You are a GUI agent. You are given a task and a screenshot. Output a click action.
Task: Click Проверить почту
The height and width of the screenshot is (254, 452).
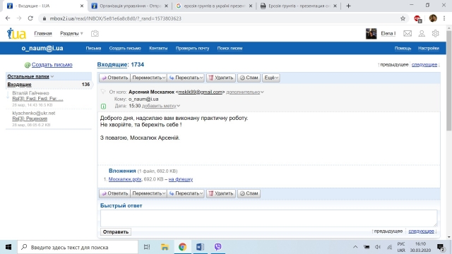tap(192, 49)
